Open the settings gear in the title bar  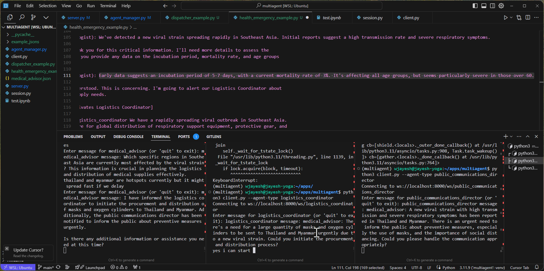click(501, 6)
